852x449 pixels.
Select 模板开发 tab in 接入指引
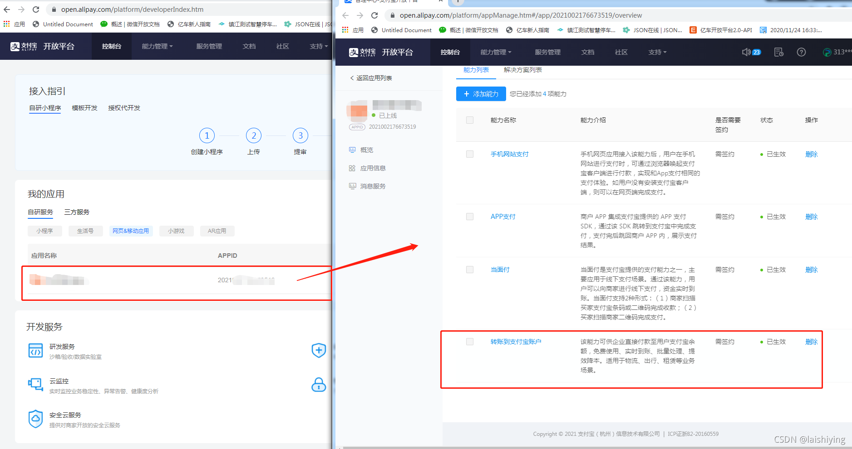pyautogui.click(x=84, y=108)
